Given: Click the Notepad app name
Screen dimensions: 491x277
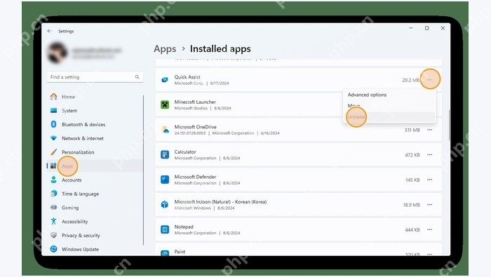Looking at the screenshot, I should coord(184,227).
